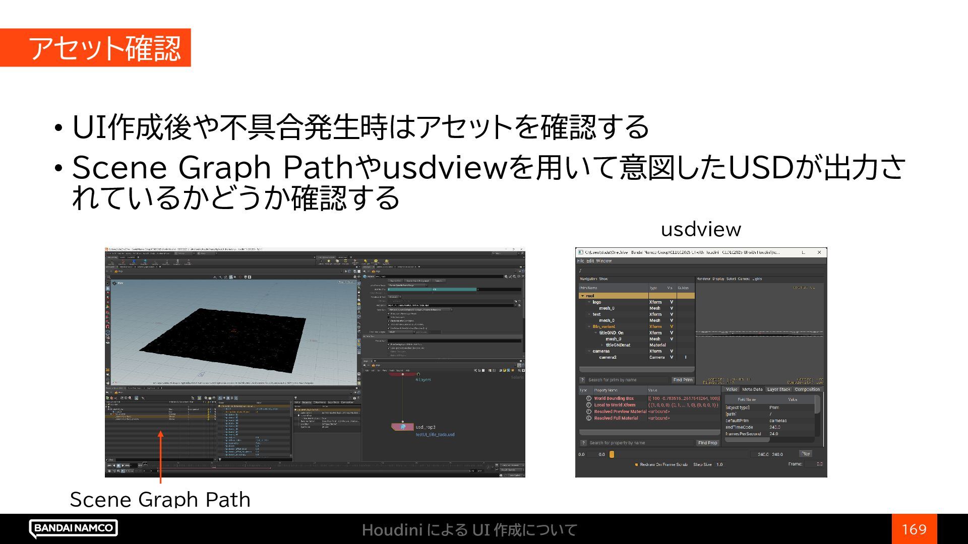Expand the titleGNDmat material item

pos(601,345)
